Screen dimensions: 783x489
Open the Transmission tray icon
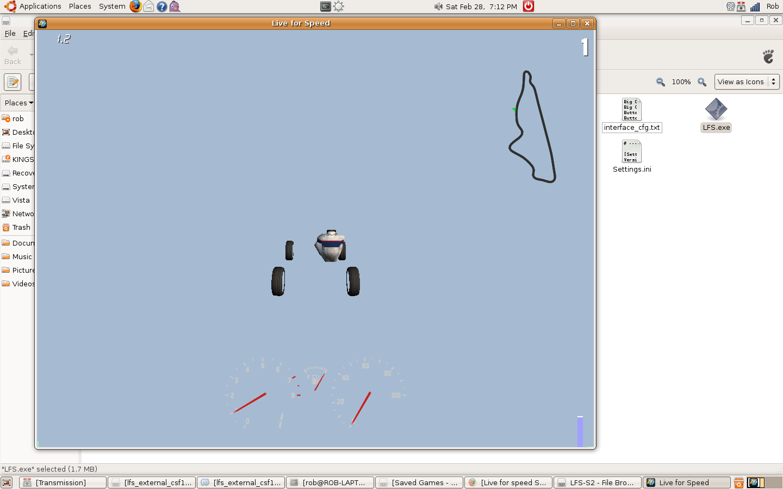[741, 7]
